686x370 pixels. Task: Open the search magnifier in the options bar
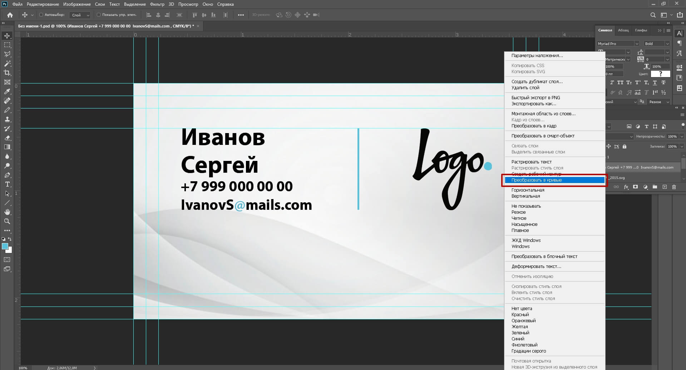[653, 15]
